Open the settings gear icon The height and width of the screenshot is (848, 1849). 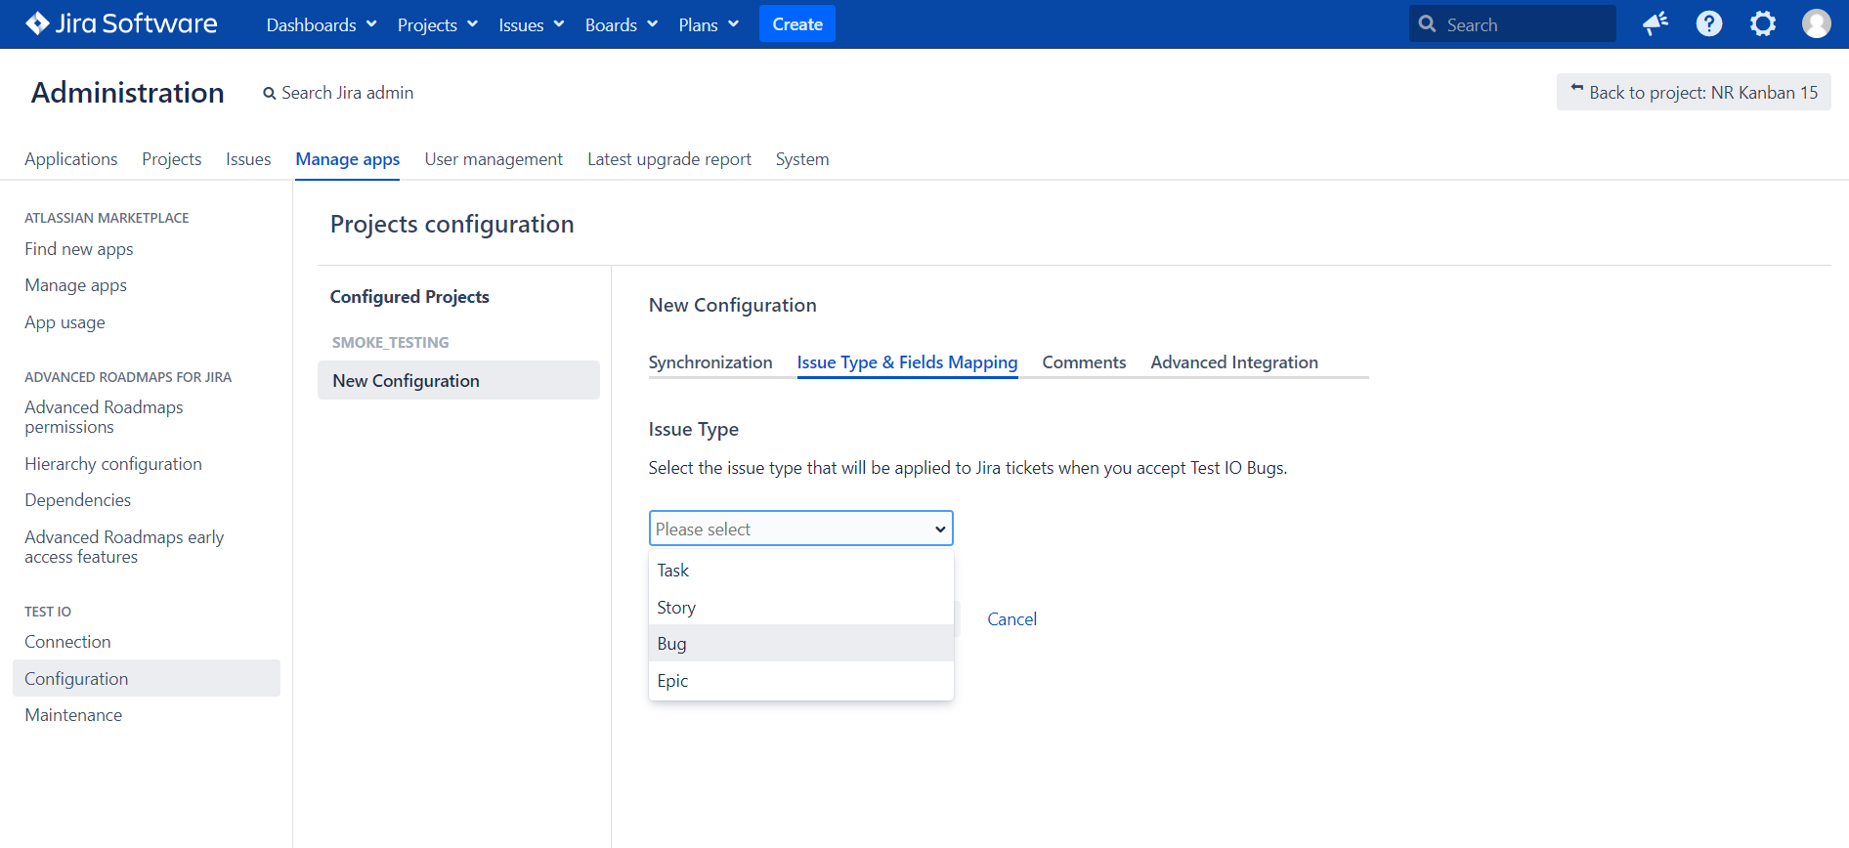1763,23
